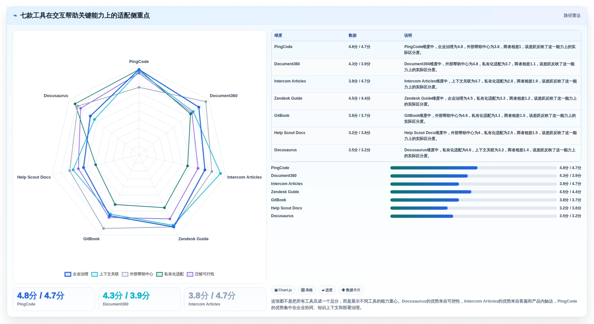
Task: Click the Document360 progress bar
Action: 473,176
